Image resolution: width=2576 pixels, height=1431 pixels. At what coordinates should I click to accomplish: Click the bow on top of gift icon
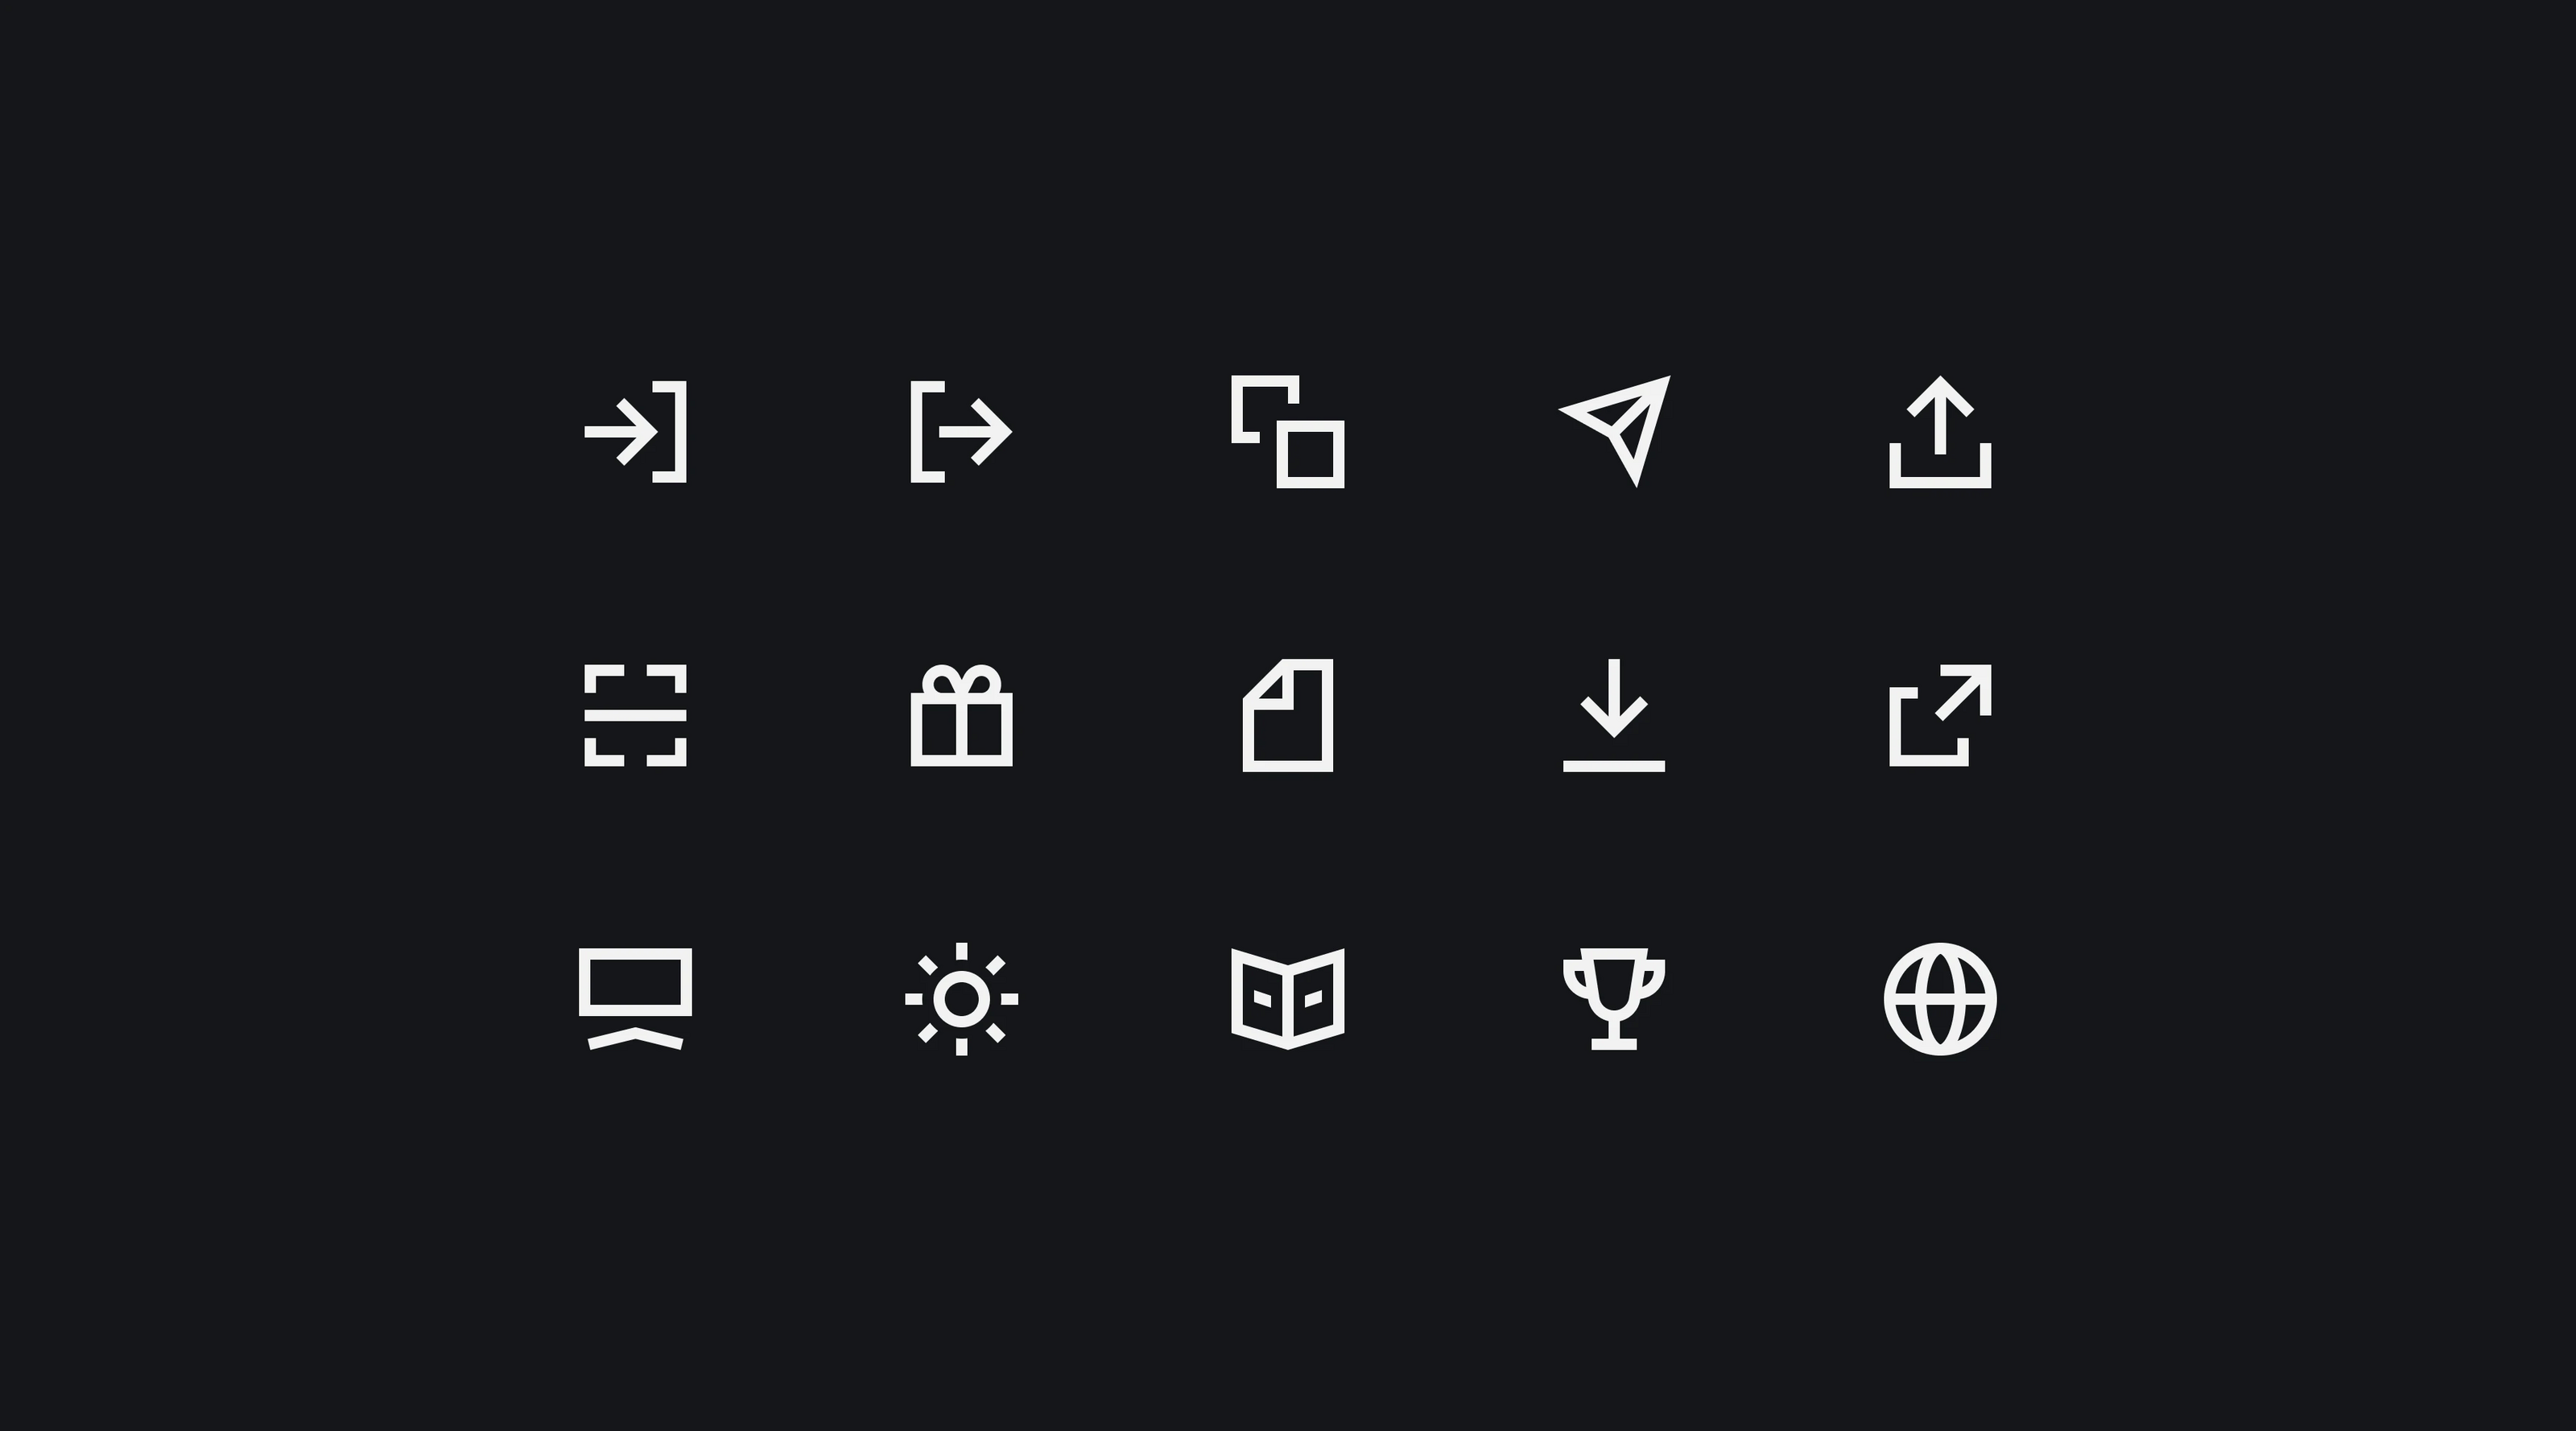coord(961,680)
